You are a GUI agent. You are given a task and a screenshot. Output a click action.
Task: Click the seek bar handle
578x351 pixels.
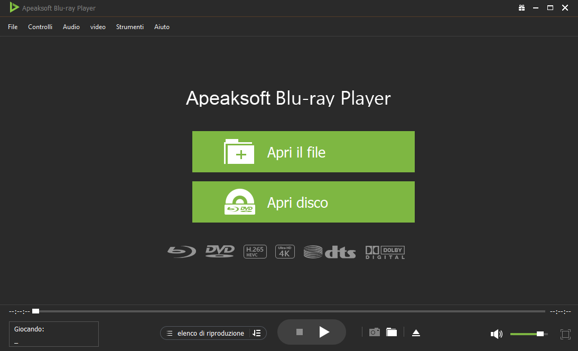[36, 311]
